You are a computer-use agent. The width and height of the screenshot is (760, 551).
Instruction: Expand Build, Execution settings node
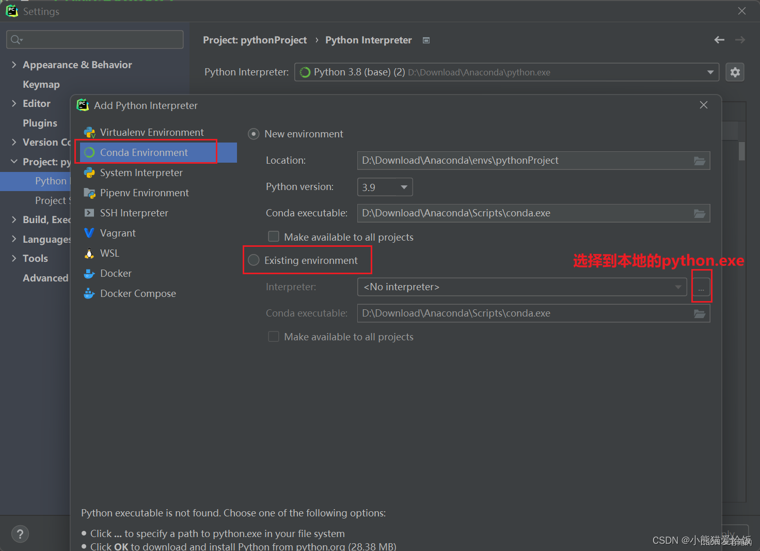click(x=14, y=219)
